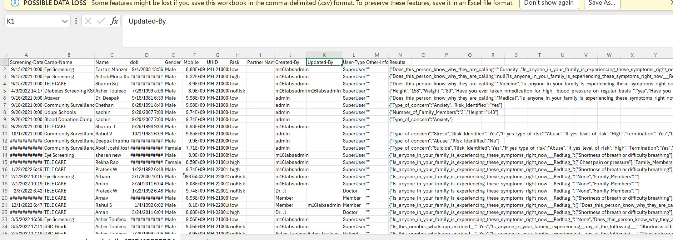This screenshot has height=240, width=673.
Task: Select row 5 header
Action: (x=4, y=91)
